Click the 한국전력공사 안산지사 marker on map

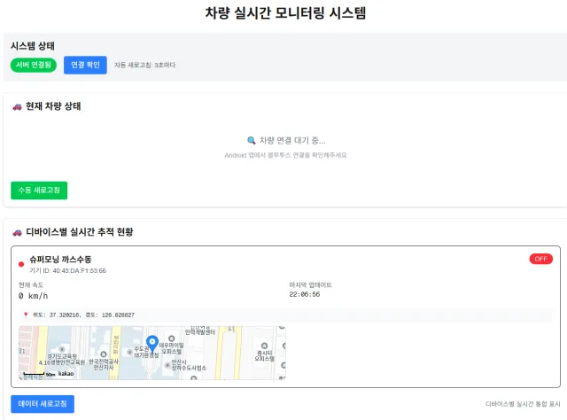pyautogui.click(x=104, y=354)
